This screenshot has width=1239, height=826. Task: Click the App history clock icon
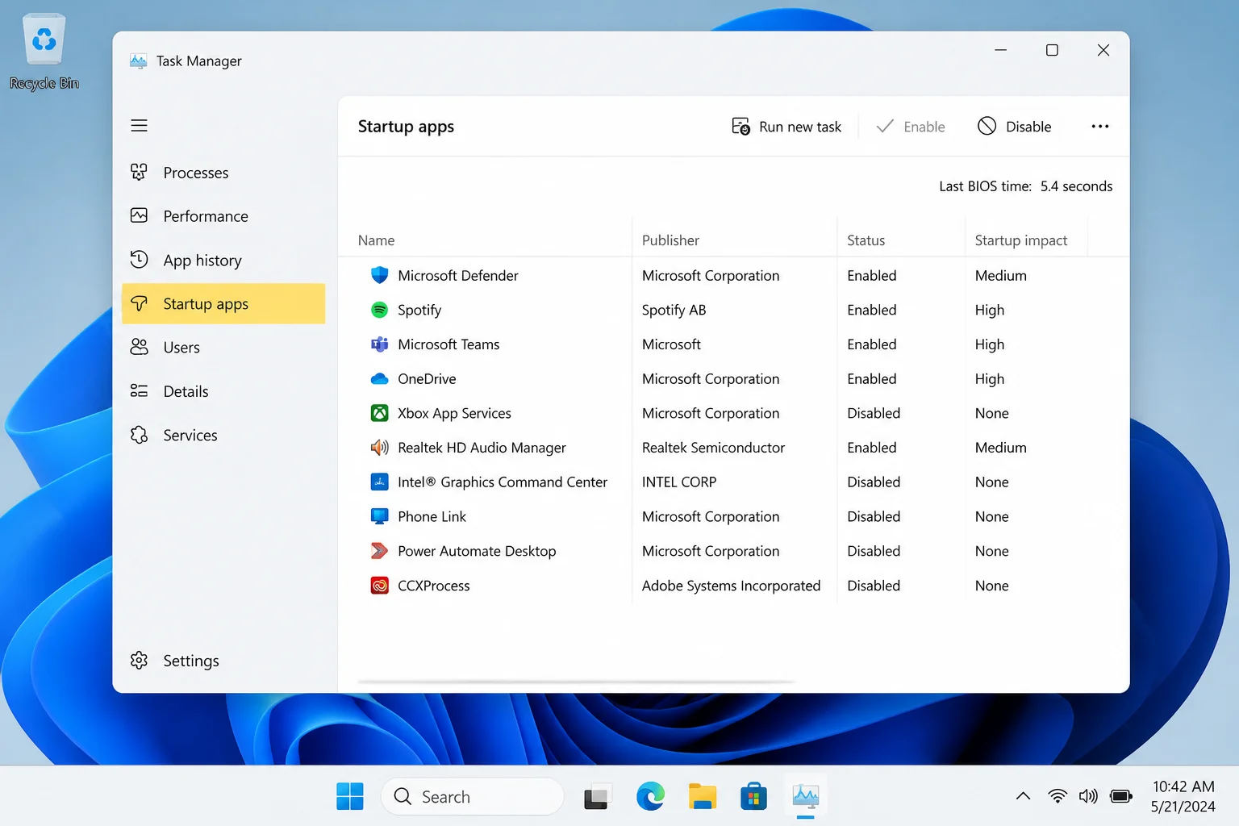pos(139,259)
